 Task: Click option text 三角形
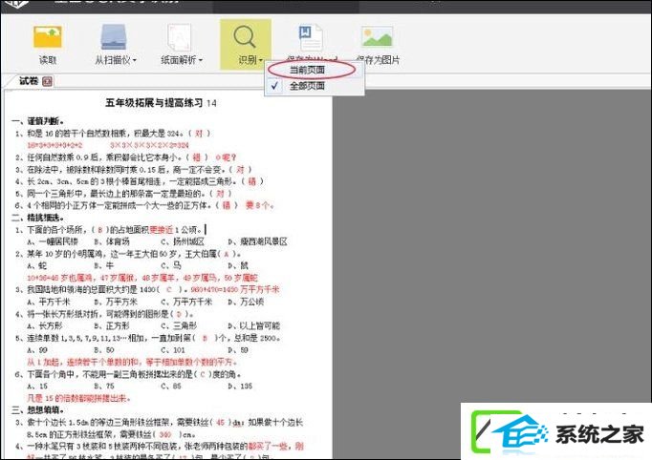click(185, 325)
